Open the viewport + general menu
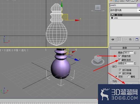 tap(3, 50)
